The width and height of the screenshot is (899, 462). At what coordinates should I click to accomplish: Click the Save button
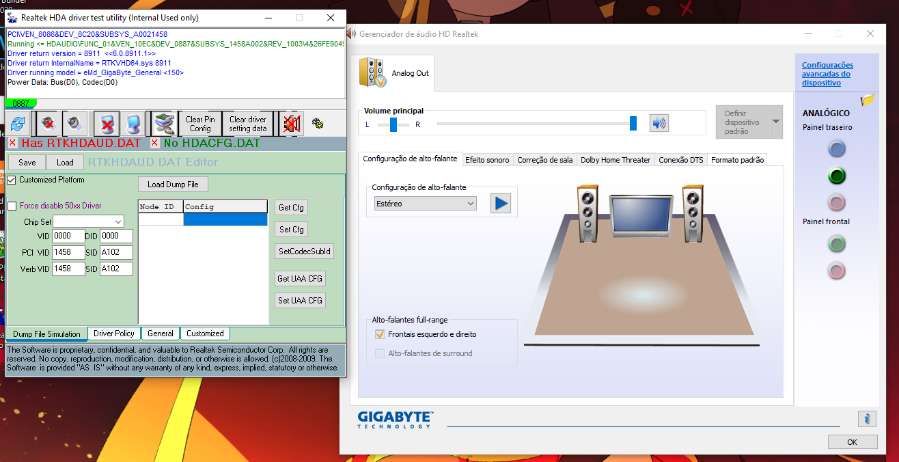tap(27, 163)
